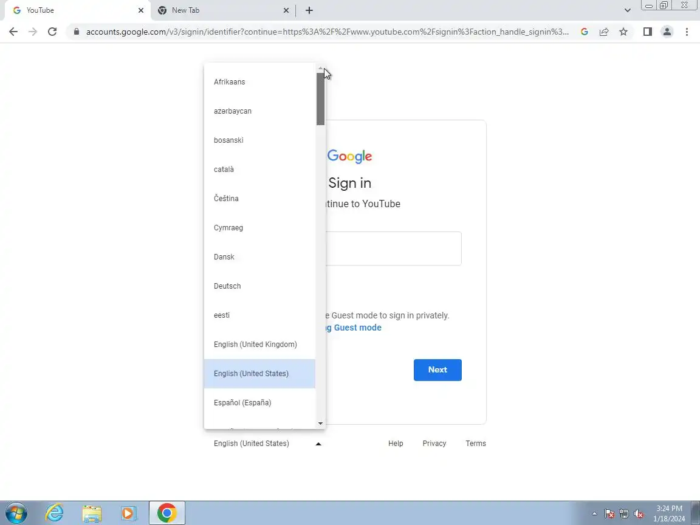Click the language list scrollbar thumb

(320, 98)
